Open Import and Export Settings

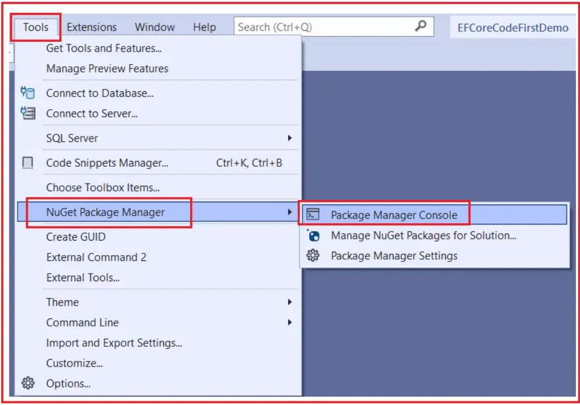(113, 343)
